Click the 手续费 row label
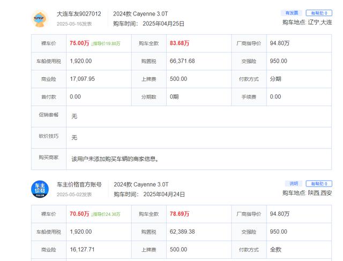Screen dimensions: 343x261 (x=249, y=97)
